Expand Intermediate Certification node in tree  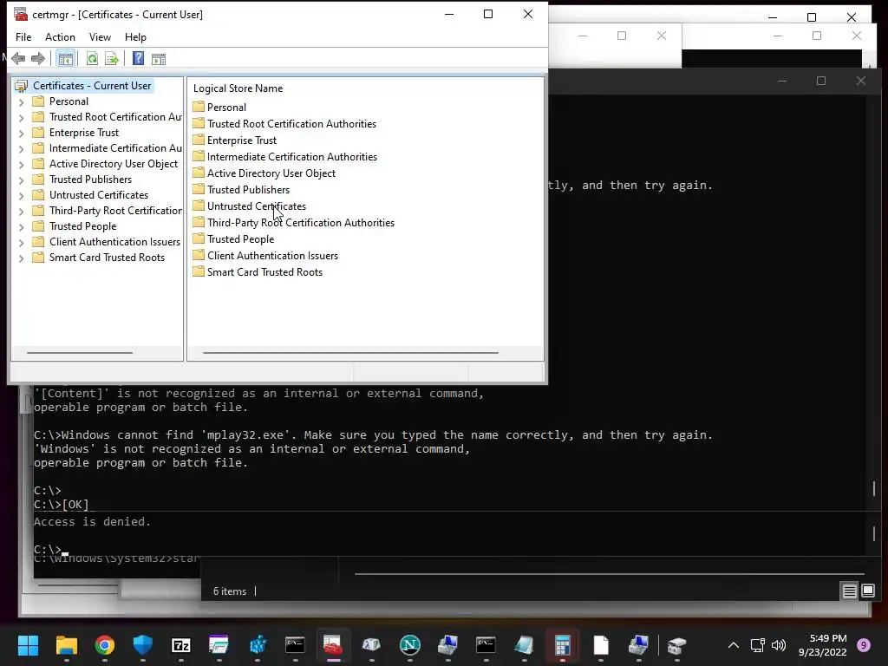coord(21,148)
